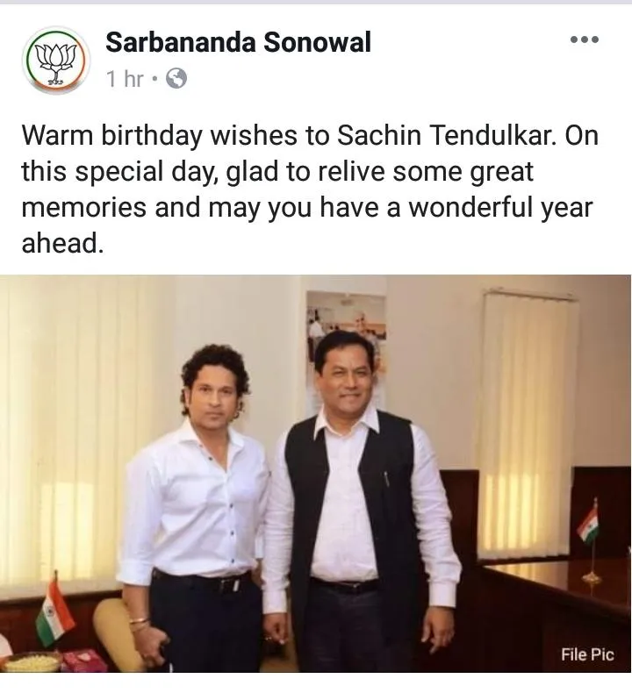
Task: Click the black belt buckle in photo
Action: pos(230,585)
